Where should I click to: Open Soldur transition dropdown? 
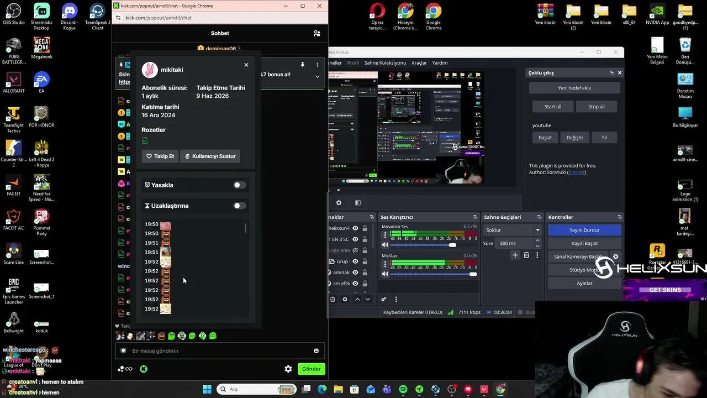[x=512, y=230]
